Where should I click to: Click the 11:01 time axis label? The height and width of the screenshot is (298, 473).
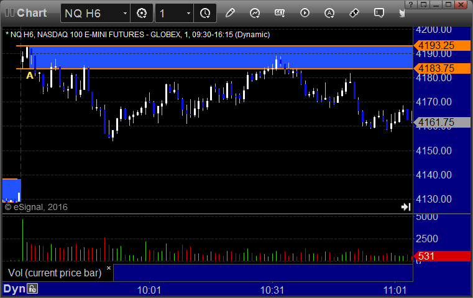(x=395, y=290)
